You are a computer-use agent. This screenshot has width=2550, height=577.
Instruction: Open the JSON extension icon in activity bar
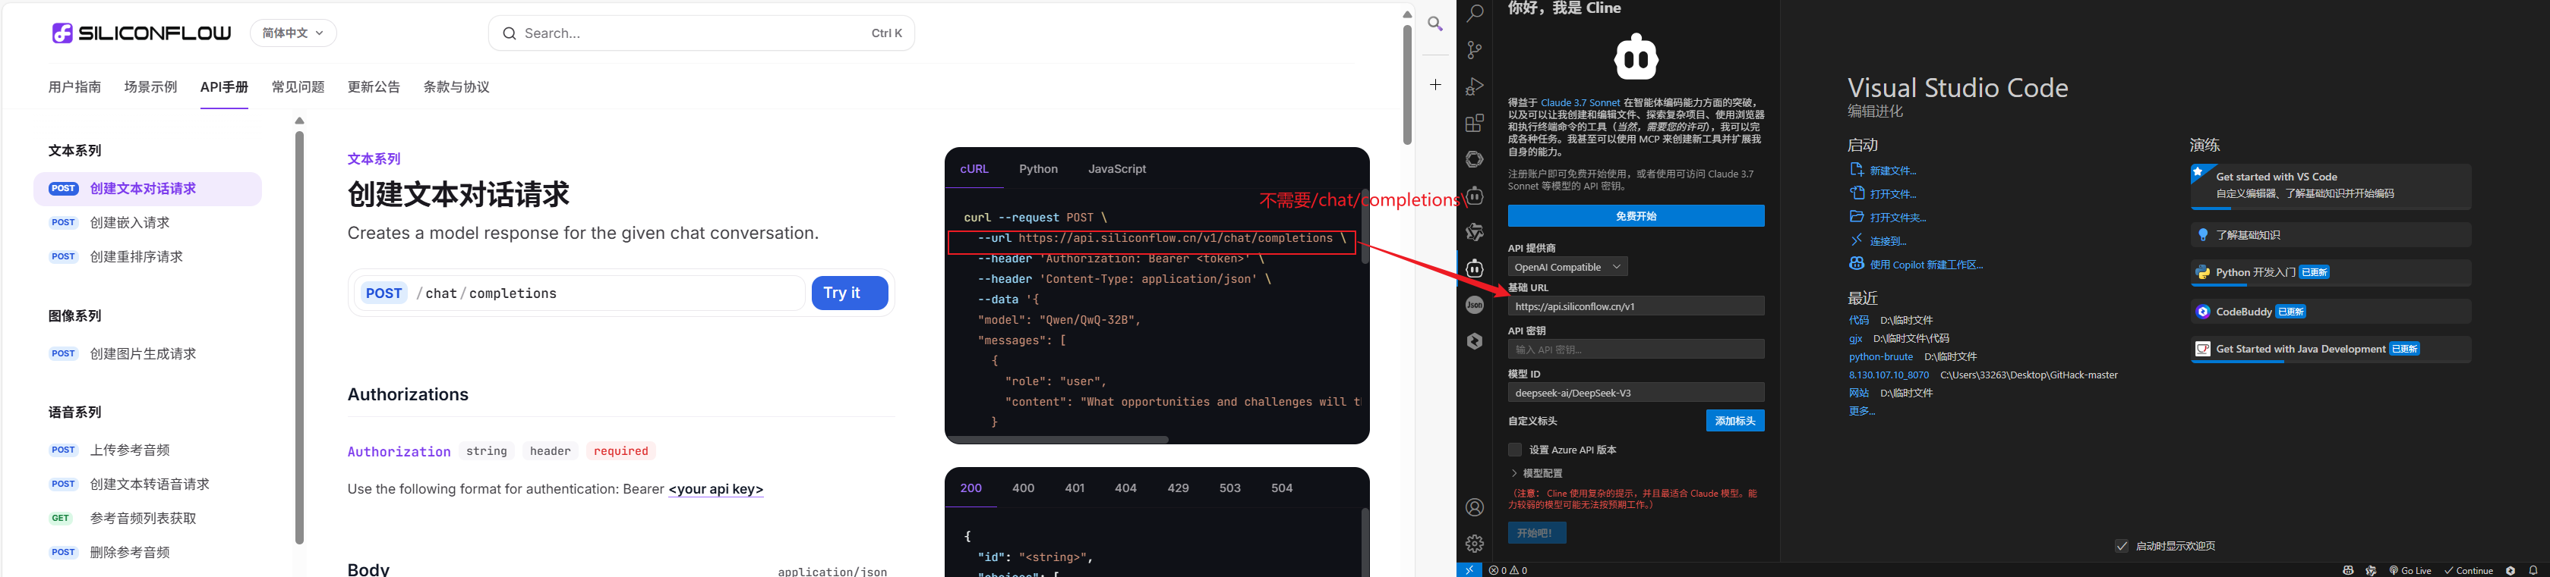click(x=1475, y=304)
